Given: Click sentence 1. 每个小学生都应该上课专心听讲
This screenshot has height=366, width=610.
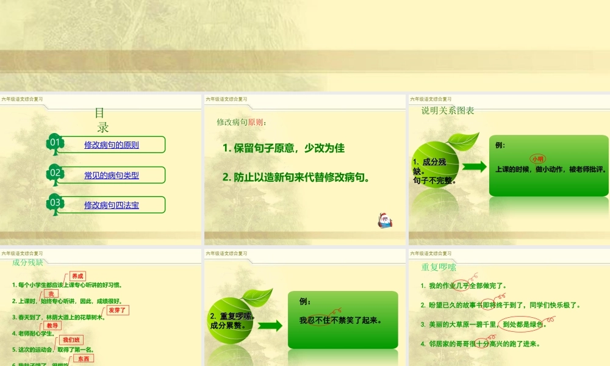Looking at the screenshot, I should tap(68, 285).
